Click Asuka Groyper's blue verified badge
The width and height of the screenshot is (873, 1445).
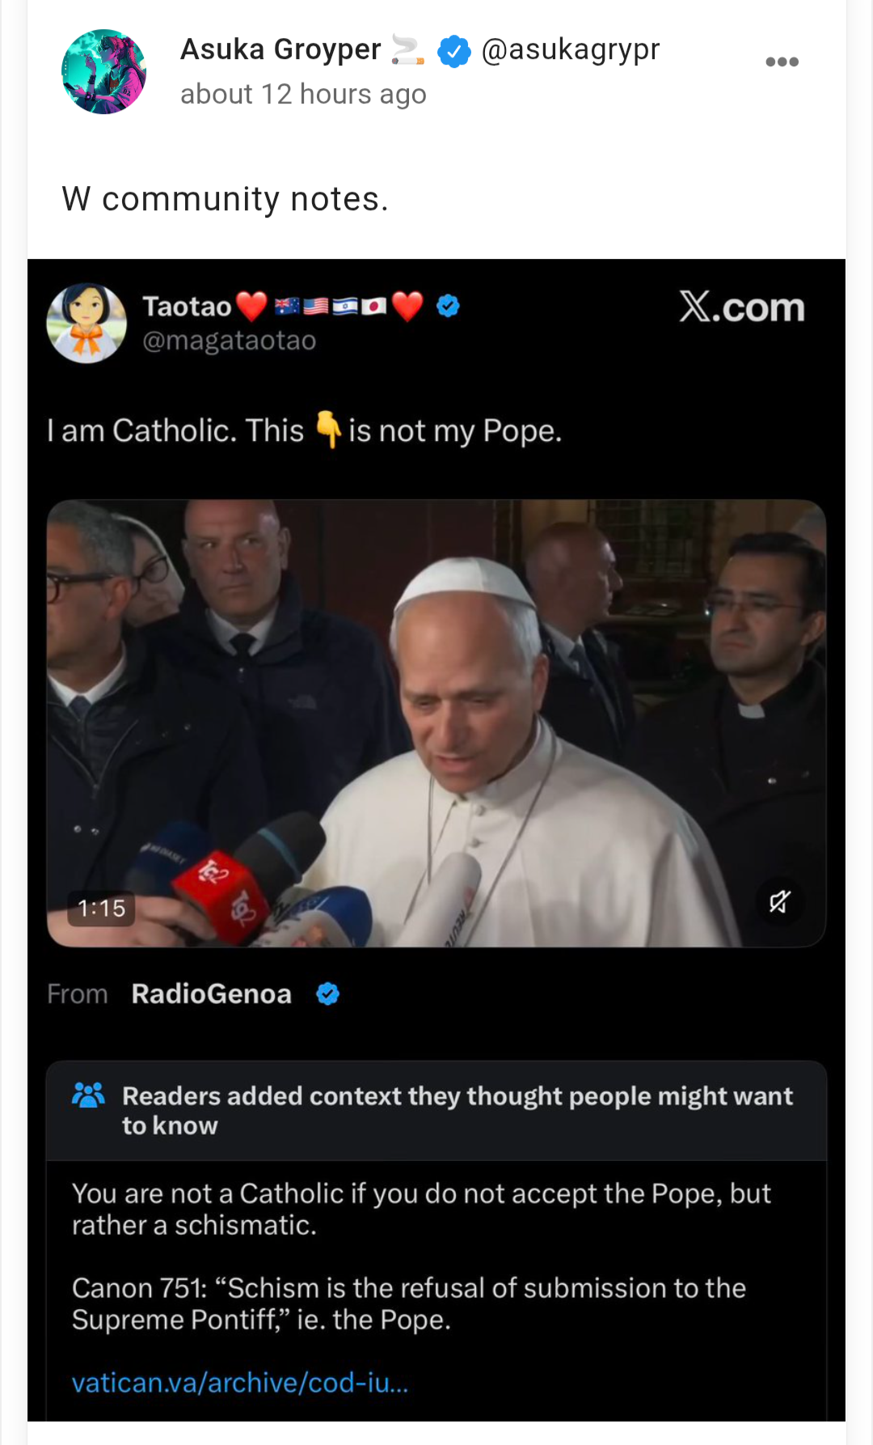(454, 51)
